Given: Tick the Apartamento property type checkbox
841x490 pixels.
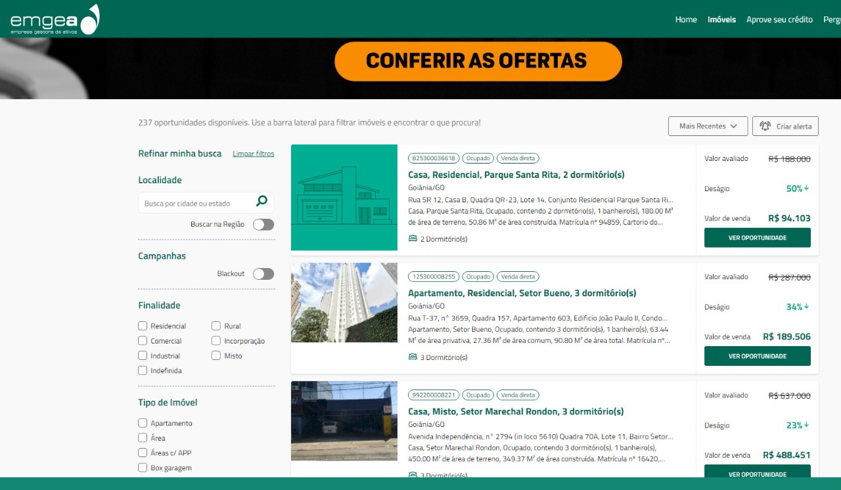Looking at the screenshot, I should pyautogui.click(x=143, y=423).
